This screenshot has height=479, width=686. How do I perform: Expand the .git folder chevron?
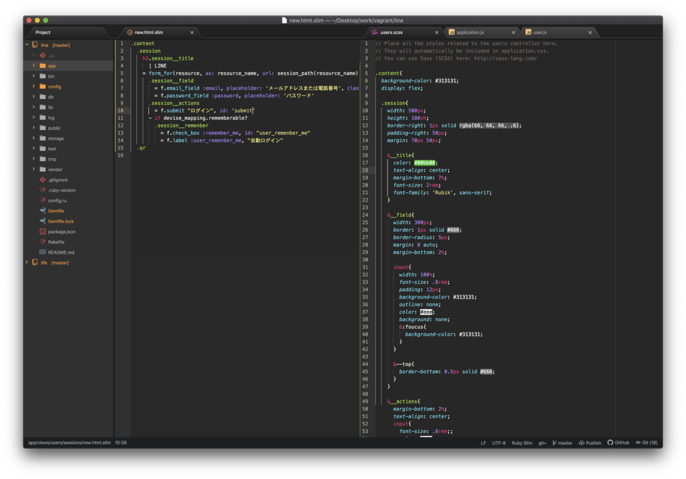click(34, 55)
